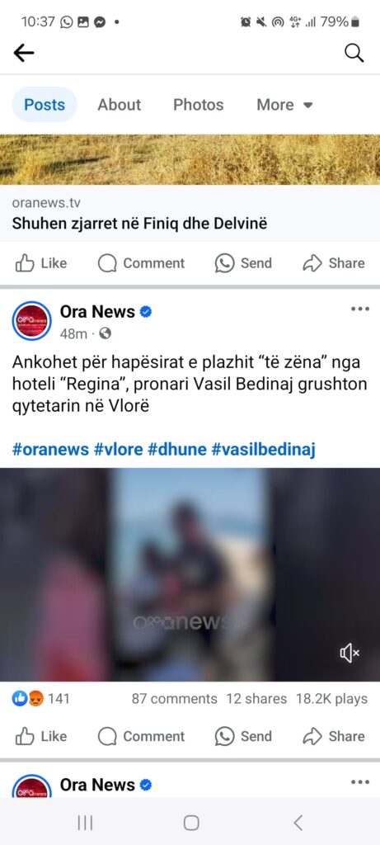Open the #oranews hashtag link
Viewport: 380px width, 845px height.
50,450
